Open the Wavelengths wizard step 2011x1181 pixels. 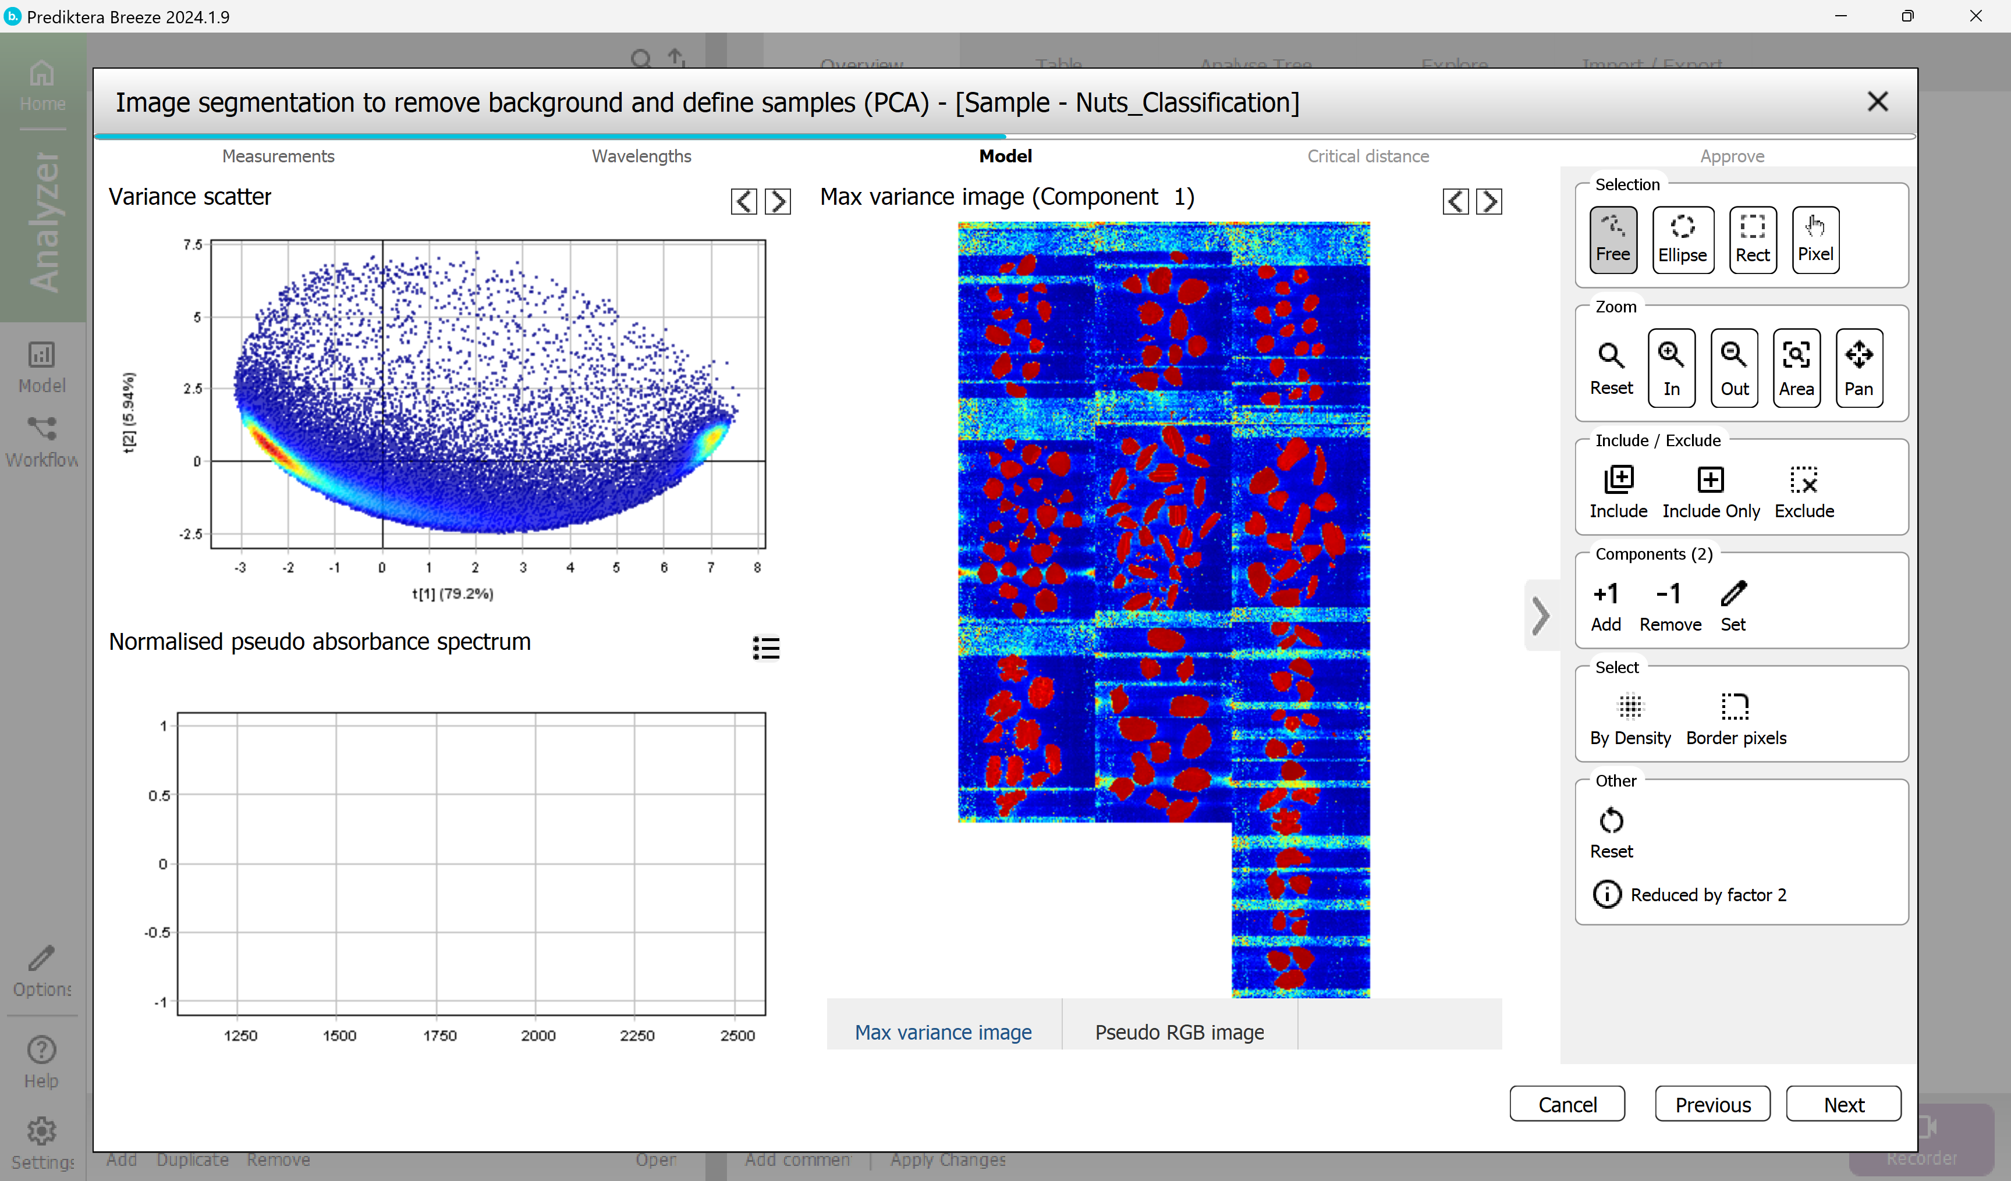pos(641,156)
